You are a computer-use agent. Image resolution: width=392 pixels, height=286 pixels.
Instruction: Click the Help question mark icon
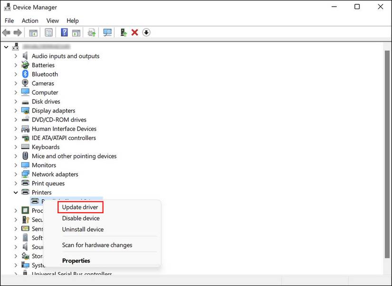[64, 32]
